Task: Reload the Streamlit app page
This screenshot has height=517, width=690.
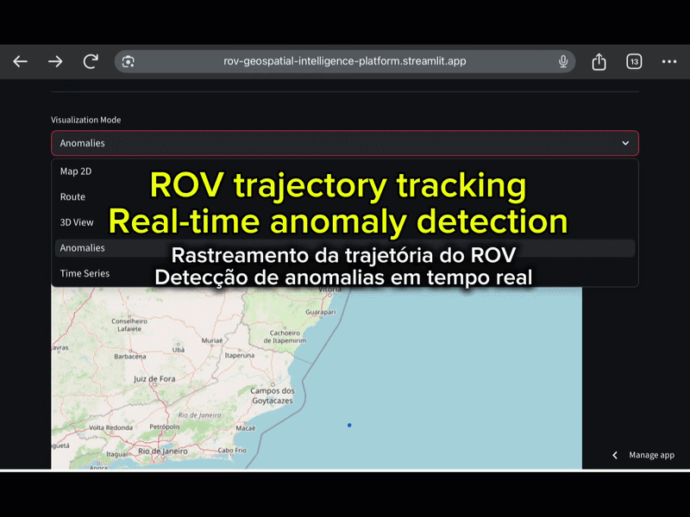Action: pyautogui.click(x=90, y=61)
